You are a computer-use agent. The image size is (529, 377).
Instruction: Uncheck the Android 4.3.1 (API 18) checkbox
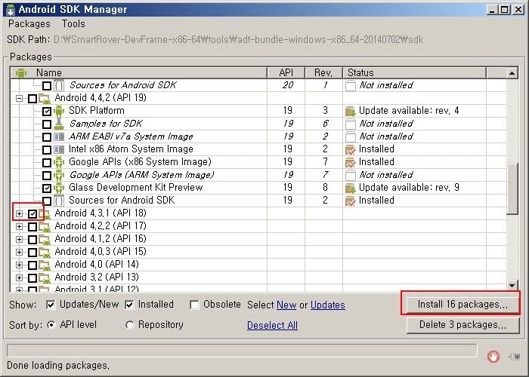point(32,213)
